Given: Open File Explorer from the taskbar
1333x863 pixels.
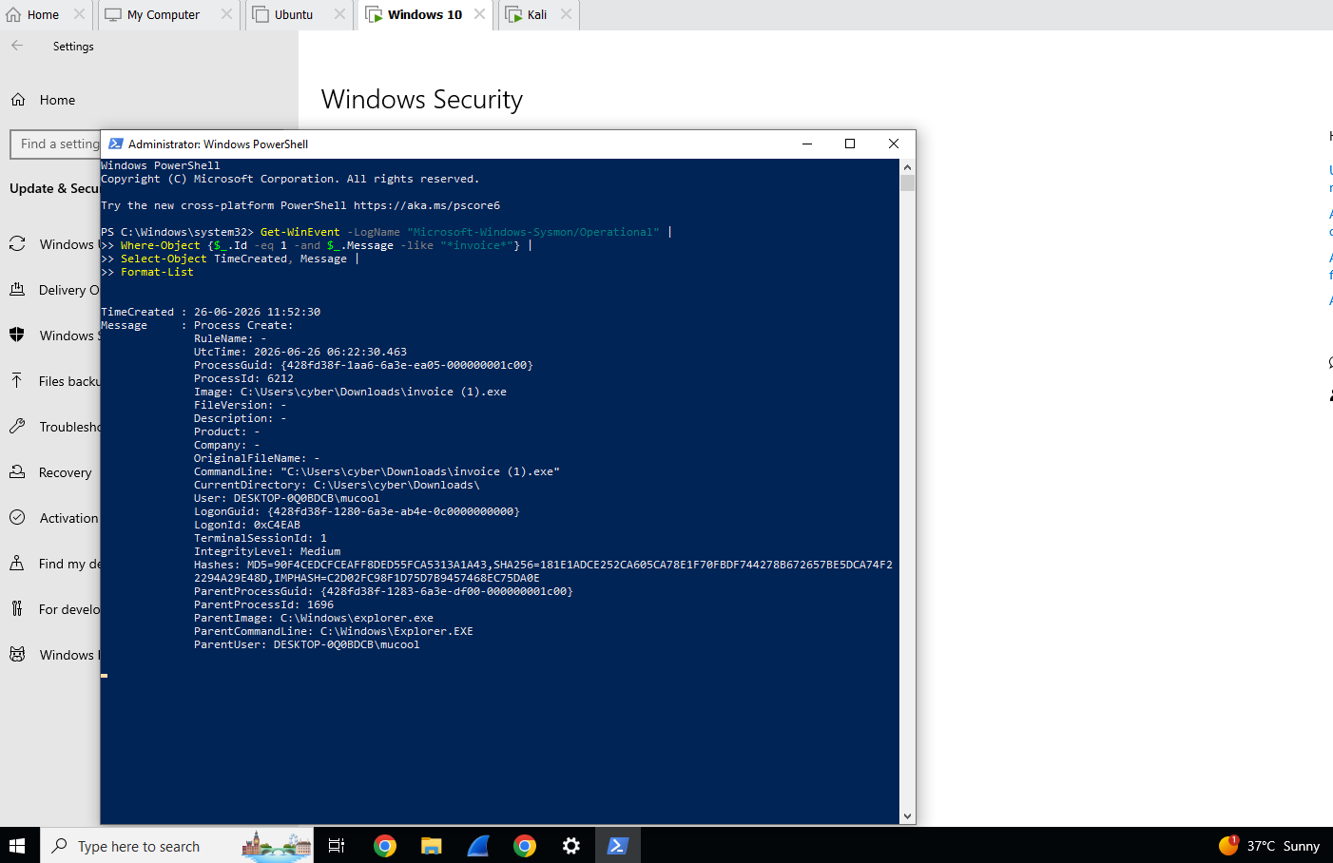Looking at the screenshot, I should click(x=432, y=846).
